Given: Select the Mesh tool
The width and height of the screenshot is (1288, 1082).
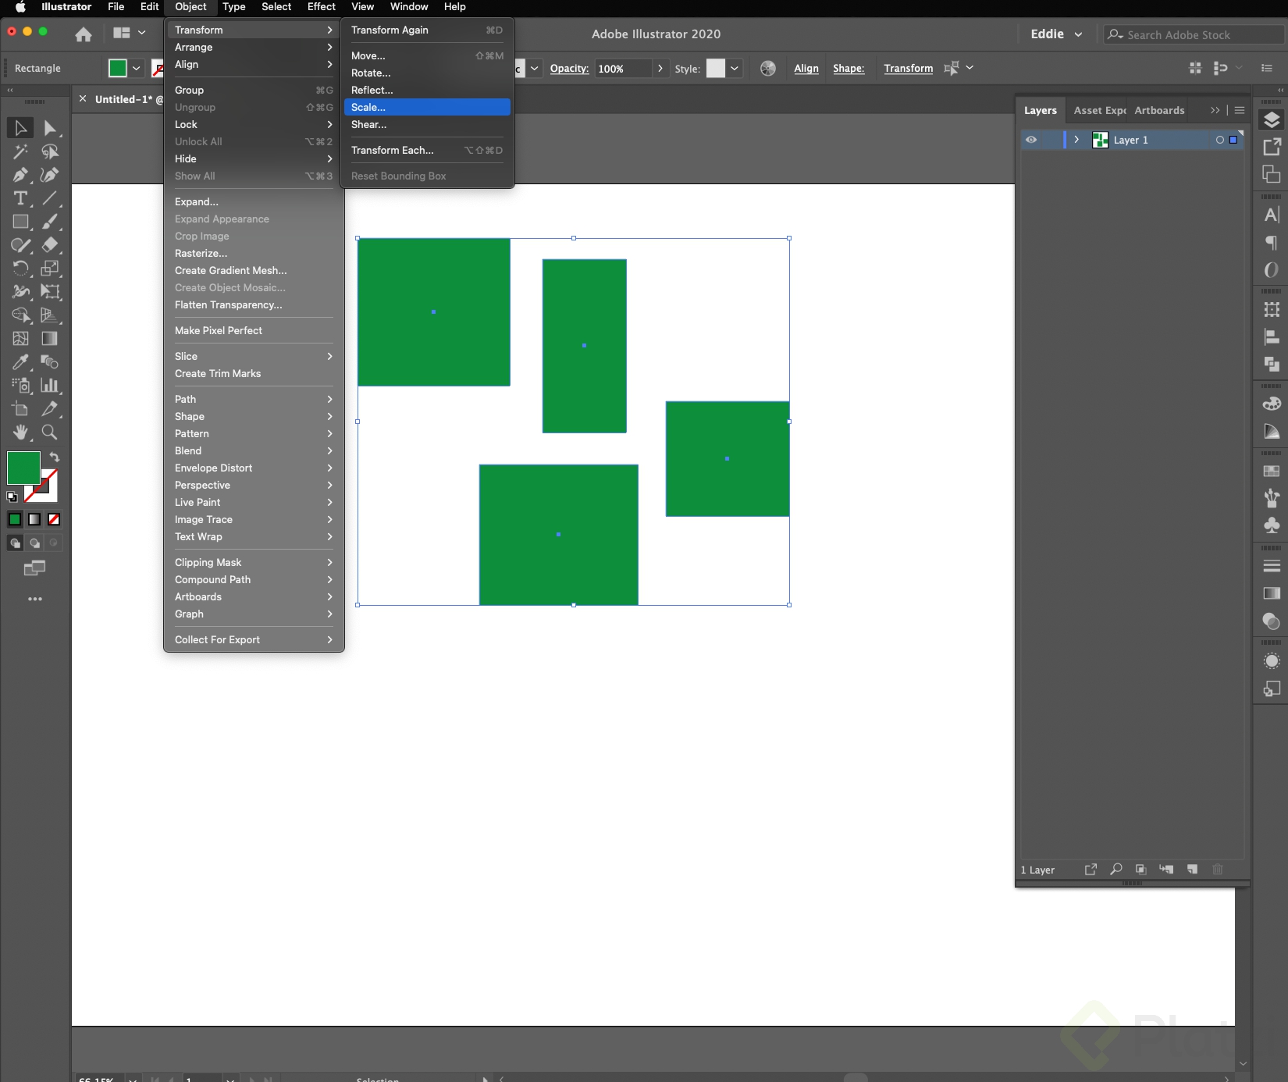Looking at the screenshot, I should (20, 339).
